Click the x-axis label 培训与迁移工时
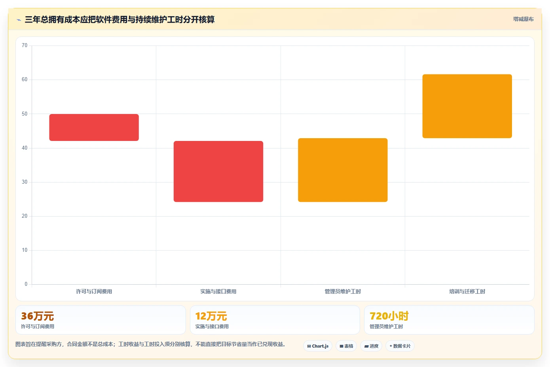The width and height of the screenshot is (550, 367). tap(467, 291)
